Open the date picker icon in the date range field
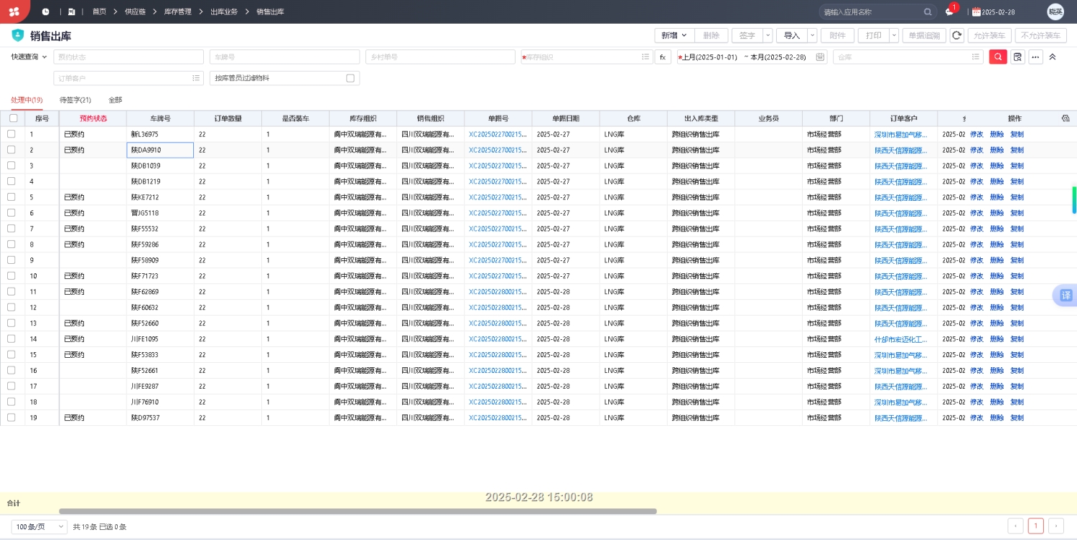The height and width of the screenshot is (540, 1077). [x=820, y=57]
